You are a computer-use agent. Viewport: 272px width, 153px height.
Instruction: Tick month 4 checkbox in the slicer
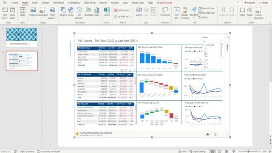[205, 60]
